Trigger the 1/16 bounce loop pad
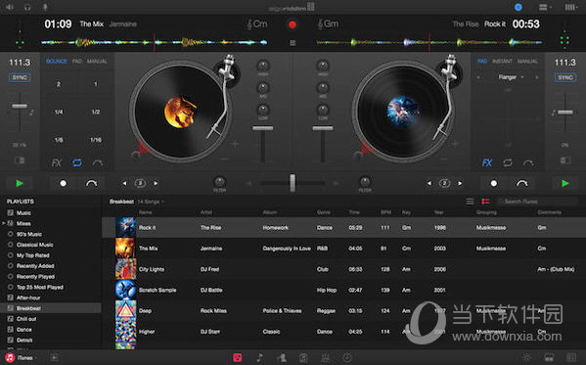This screenshot has height=365, width=586. coord(95,140)
